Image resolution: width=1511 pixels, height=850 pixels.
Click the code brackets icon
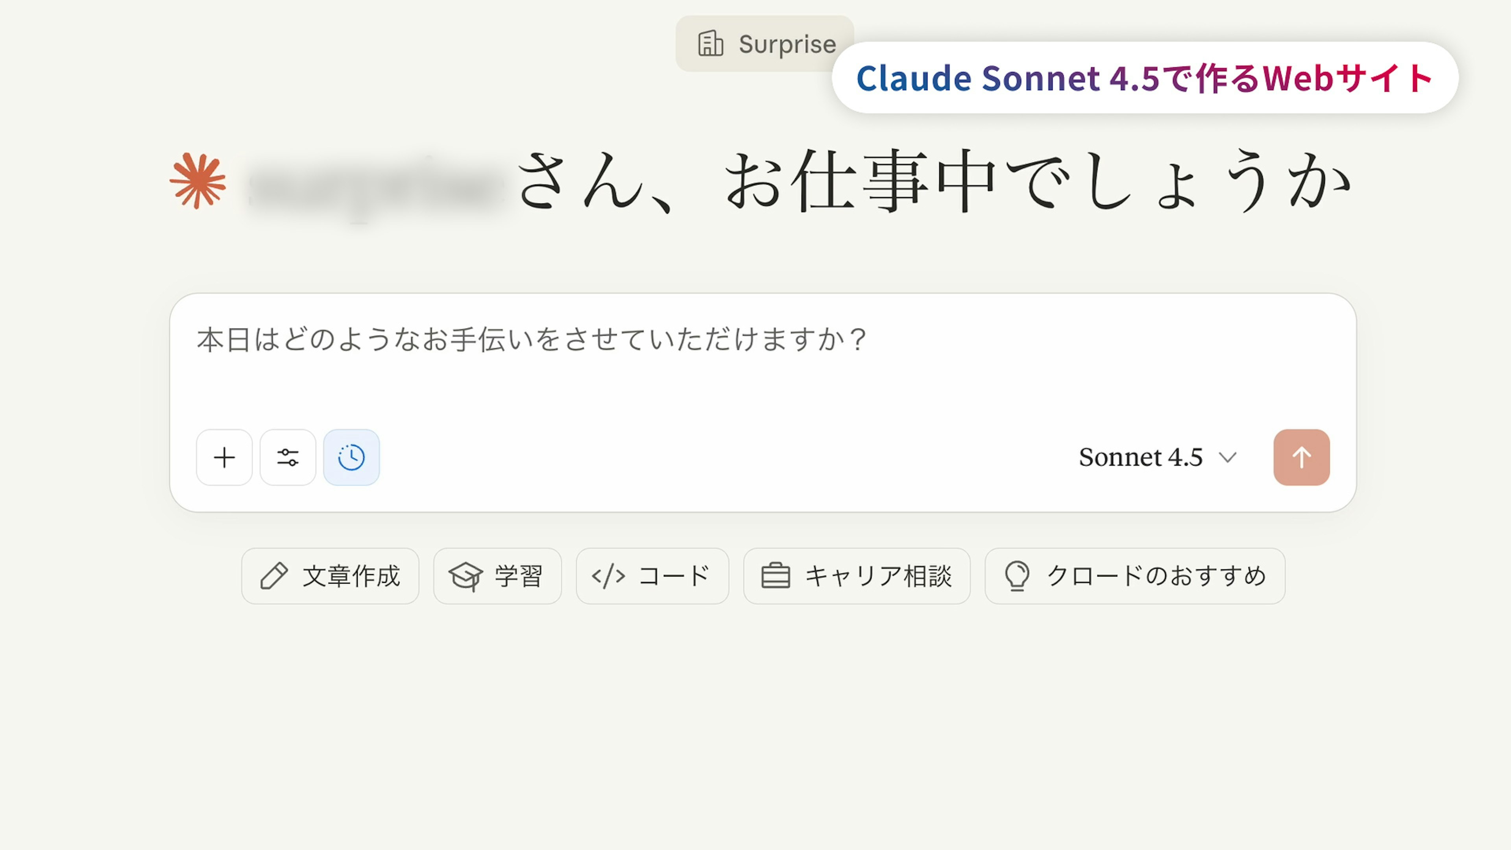(608, 576)
